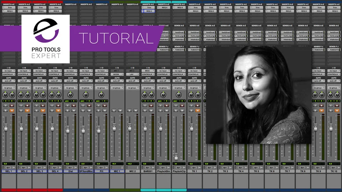Enable input monitoring on Fill track
The height and width of the screenshot is (192, 342).
pos(98,106)
